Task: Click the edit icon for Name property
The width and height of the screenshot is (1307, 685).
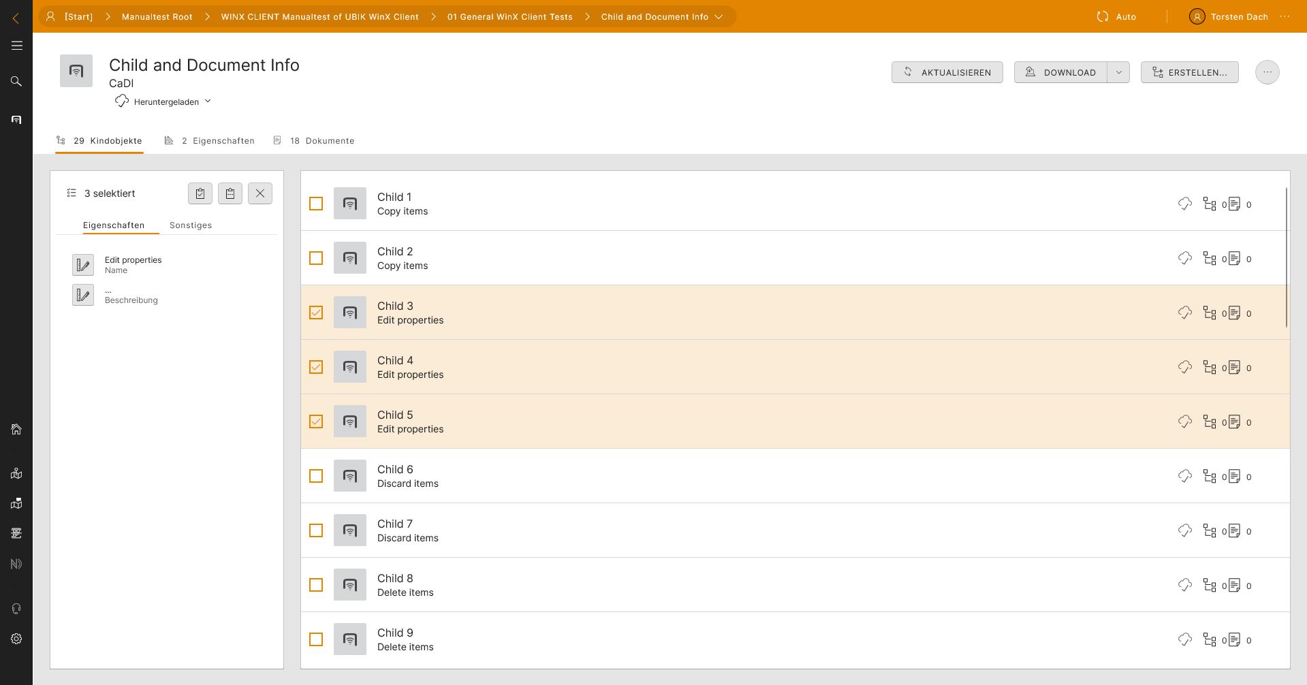Action: 83,265
